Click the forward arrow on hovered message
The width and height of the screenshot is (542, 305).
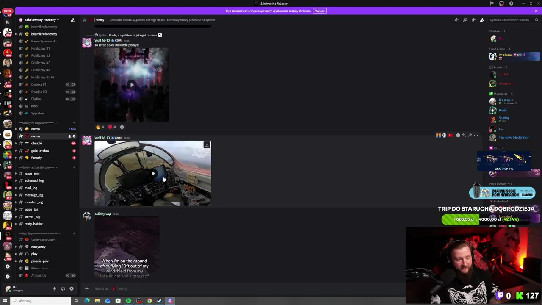pyautogui.click(x=470, y=136)
